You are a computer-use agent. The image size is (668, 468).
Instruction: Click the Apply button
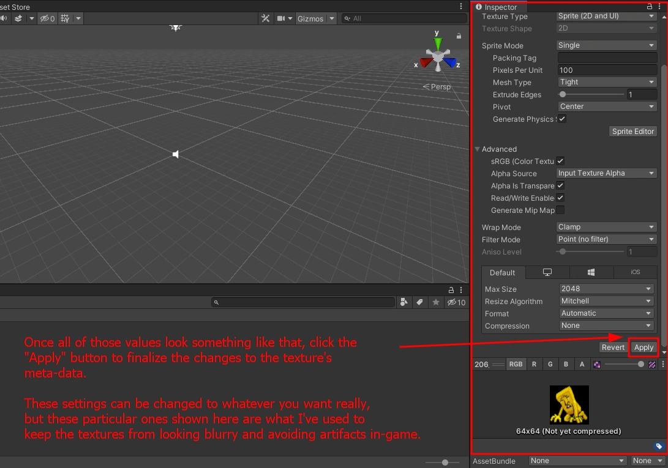644,347
